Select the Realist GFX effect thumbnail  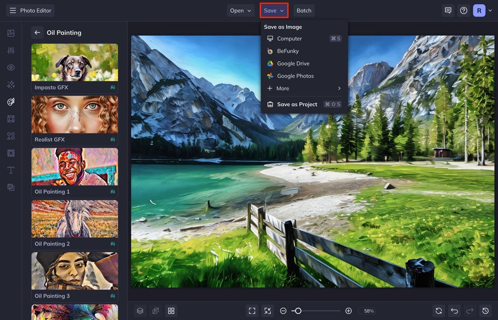point(74,120)
